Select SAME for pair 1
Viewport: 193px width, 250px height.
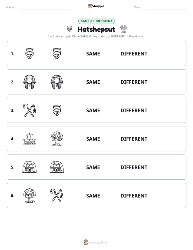[x=93, y=54]
